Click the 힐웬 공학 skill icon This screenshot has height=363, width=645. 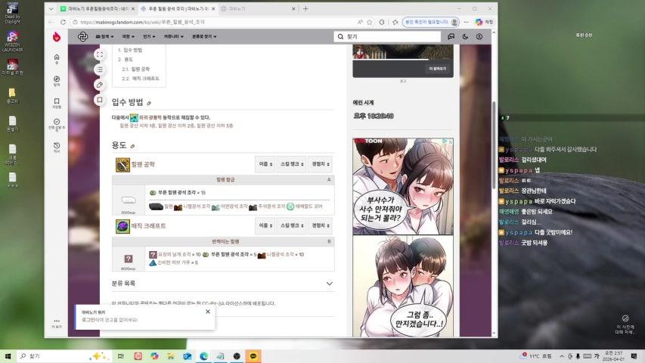click(122, 165)
